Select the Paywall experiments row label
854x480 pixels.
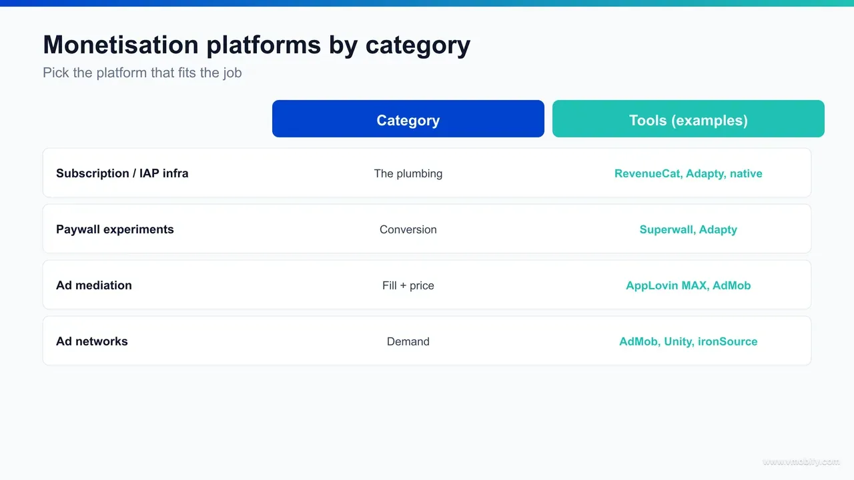coord(115,229)
